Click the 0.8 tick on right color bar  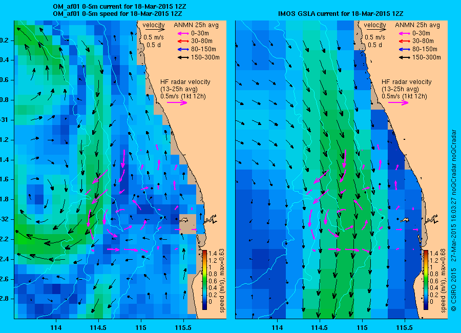pyautogui.click(x=434, y=274)
